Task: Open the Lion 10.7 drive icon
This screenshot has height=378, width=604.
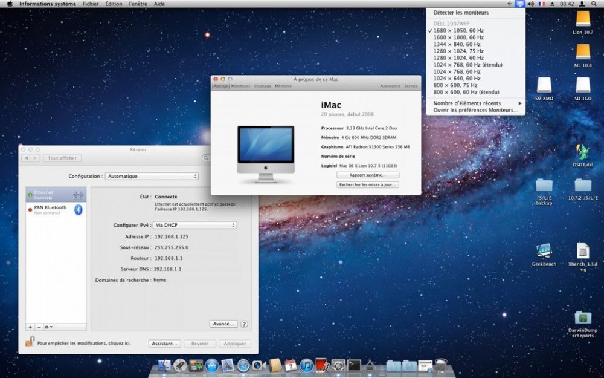Action: pyautogui.click(x=583, y=19)
